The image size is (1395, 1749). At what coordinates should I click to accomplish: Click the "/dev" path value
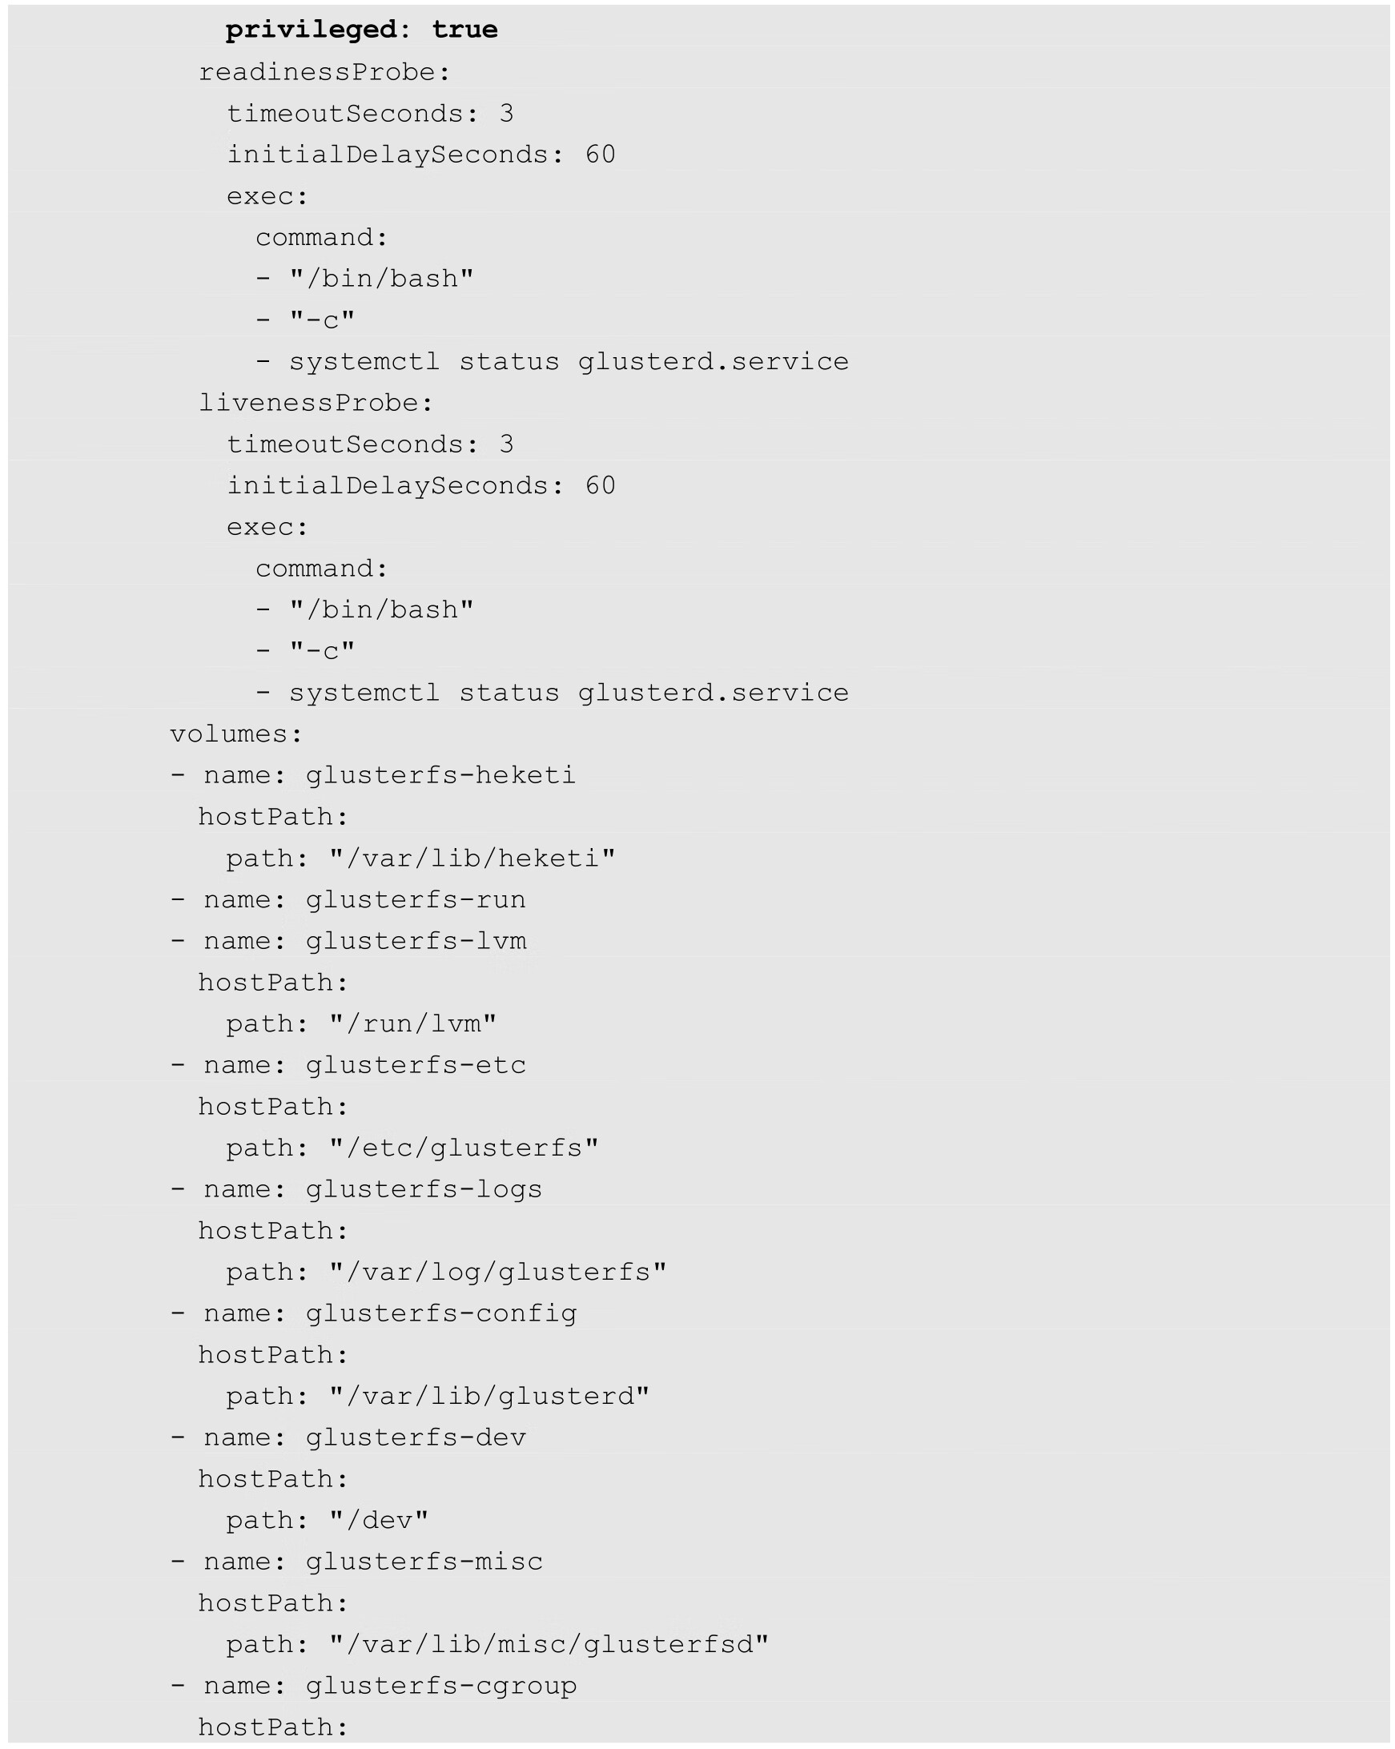point(379,1520)
